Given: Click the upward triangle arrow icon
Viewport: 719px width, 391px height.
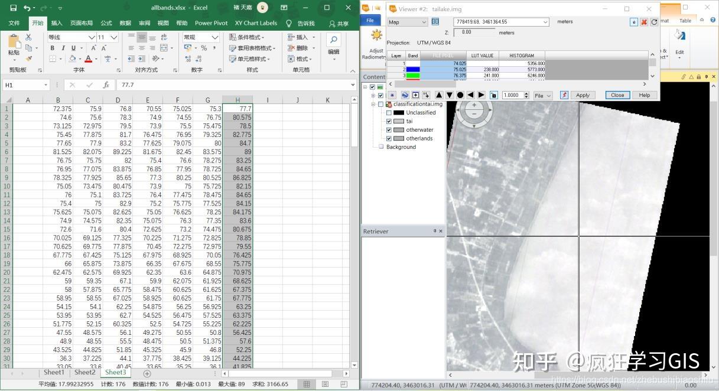Looking at the screenshot, I should click(440, 95).
